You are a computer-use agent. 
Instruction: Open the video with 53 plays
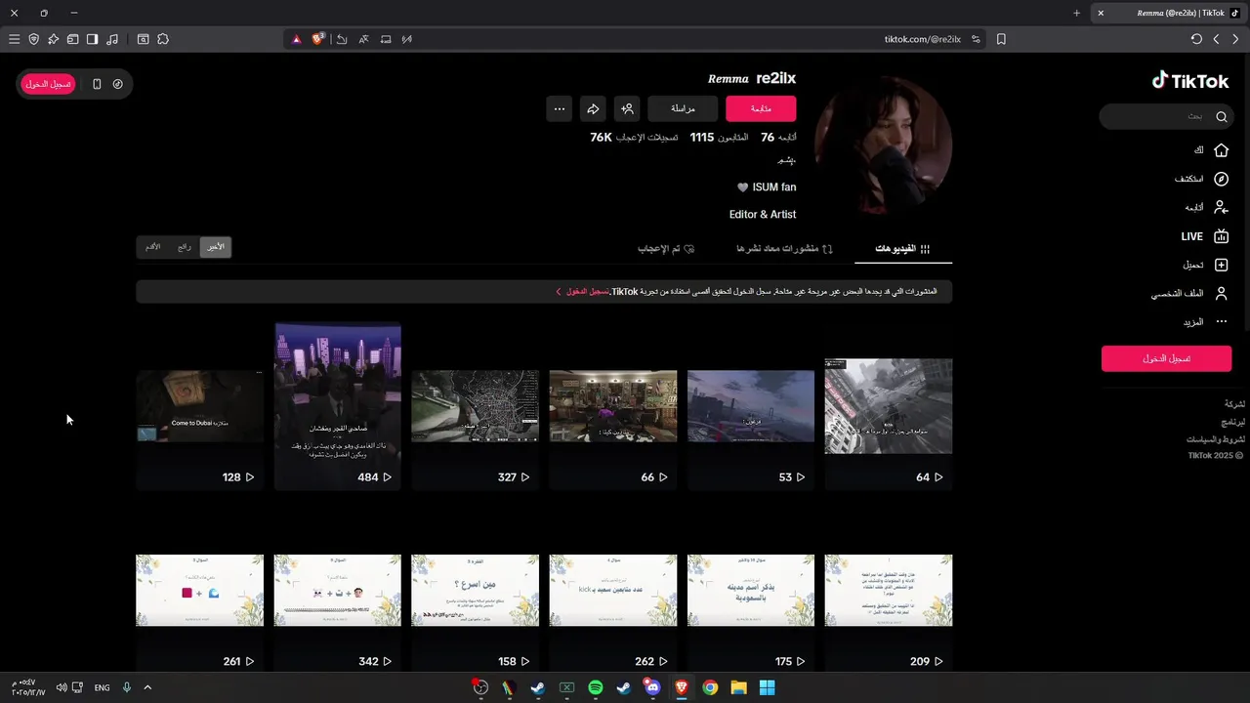tap(751, 406)
